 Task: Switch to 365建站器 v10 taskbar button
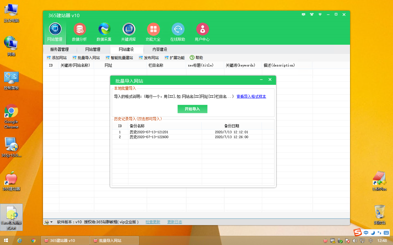(x=65, y=240)
